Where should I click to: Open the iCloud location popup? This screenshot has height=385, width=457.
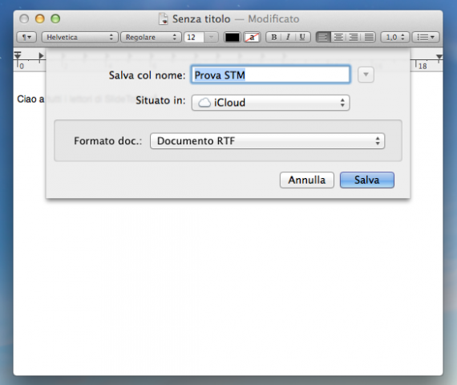(x=271, y=103)
